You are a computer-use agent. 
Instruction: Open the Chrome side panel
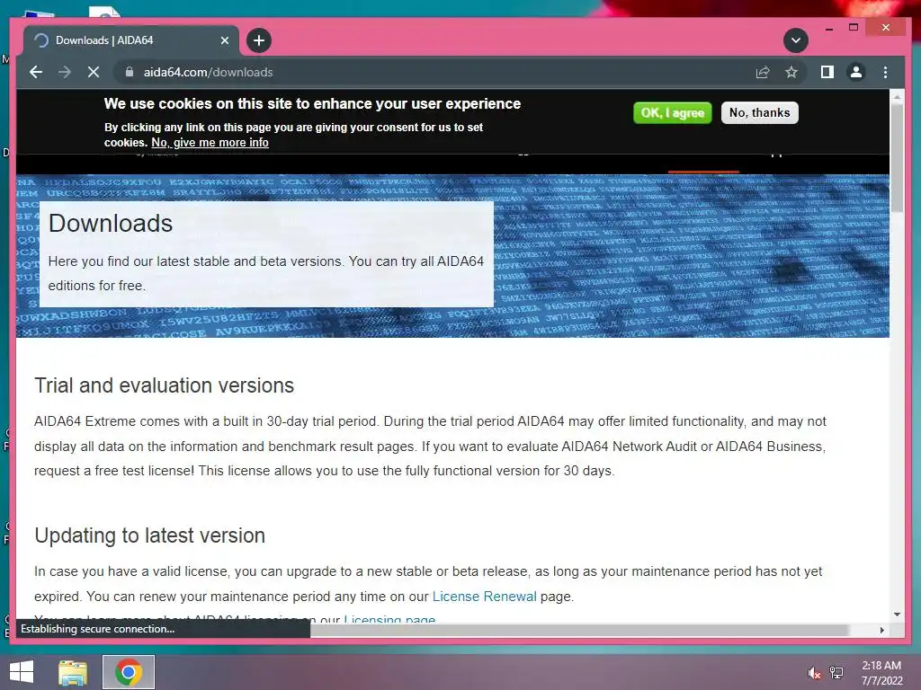827,72
